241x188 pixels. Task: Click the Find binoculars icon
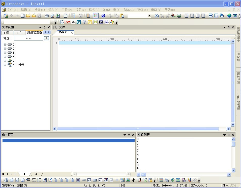click(x=157, y=16)
